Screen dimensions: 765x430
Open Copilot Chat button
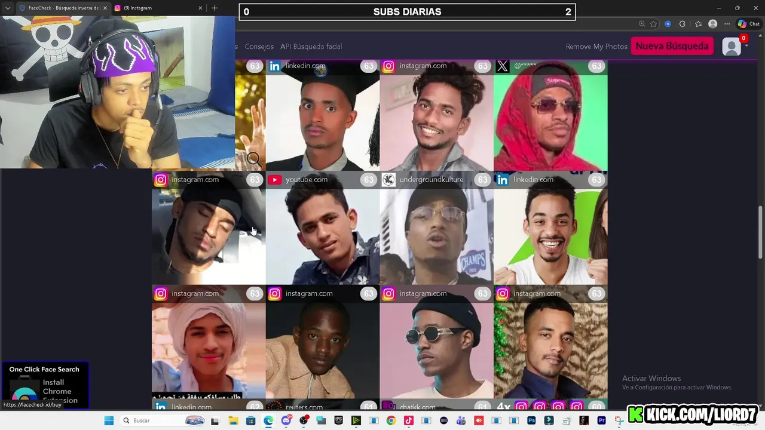(x=749, y=24)
